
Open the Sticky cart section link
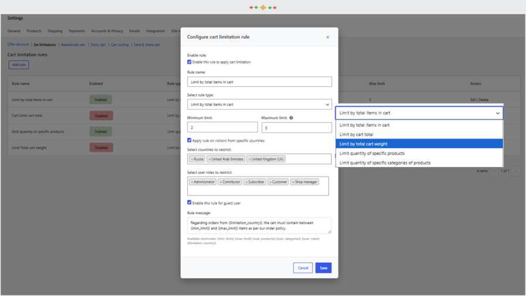tap(98, 44)
